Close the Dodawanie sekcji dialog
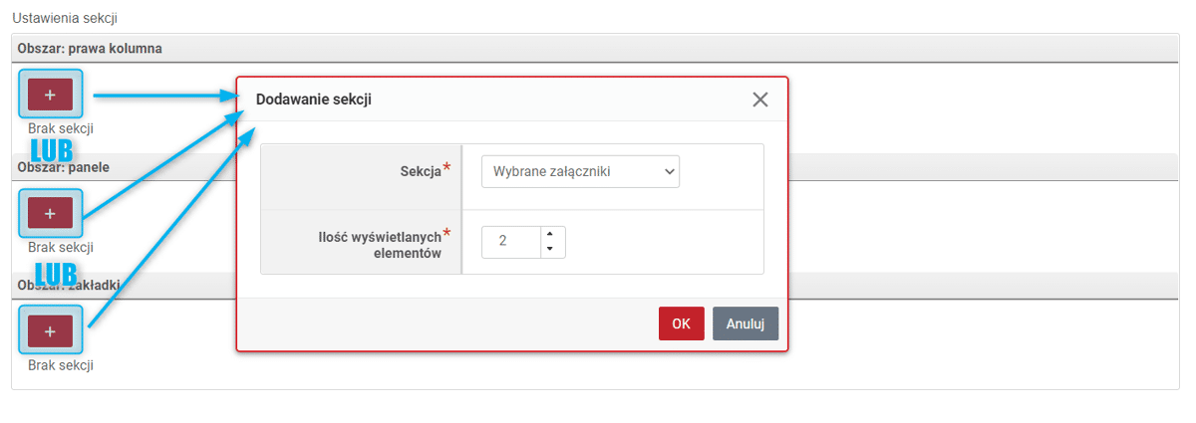1196x423 pixels. [760, 100]
